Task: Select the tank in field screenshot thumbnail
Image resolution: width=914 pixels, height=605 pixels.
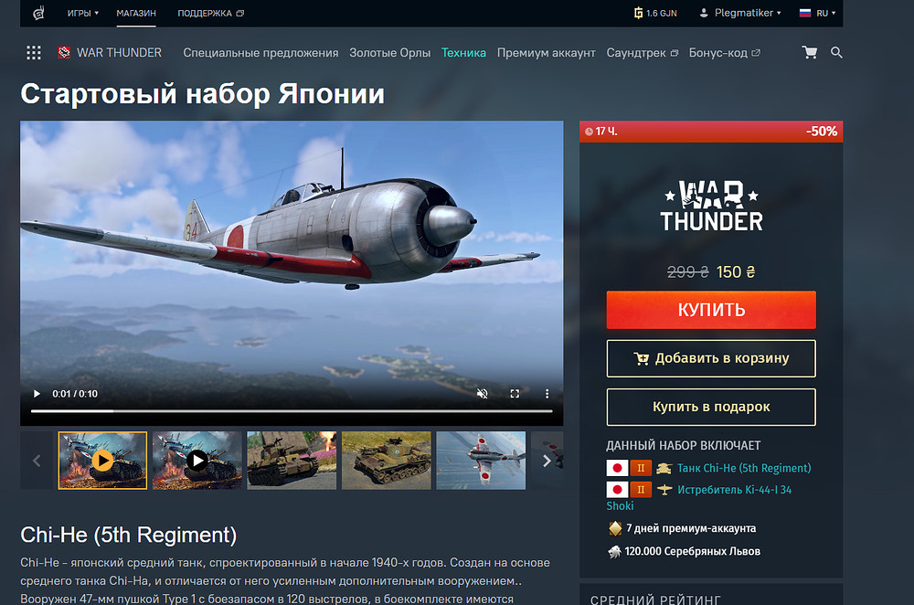Action: pos(386,461)
